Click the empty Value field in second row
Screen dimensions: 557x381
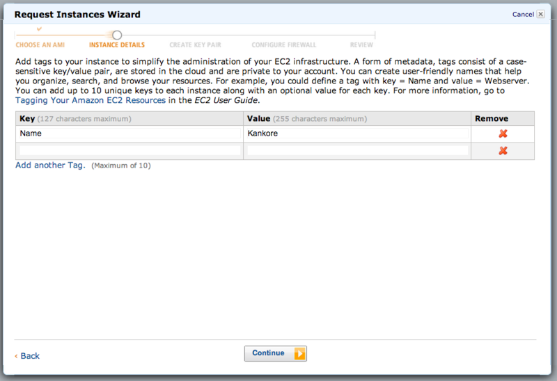(357, 150)
